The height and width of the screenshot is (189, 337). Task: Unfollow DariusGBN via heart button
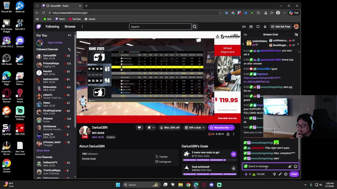(139, 128)
